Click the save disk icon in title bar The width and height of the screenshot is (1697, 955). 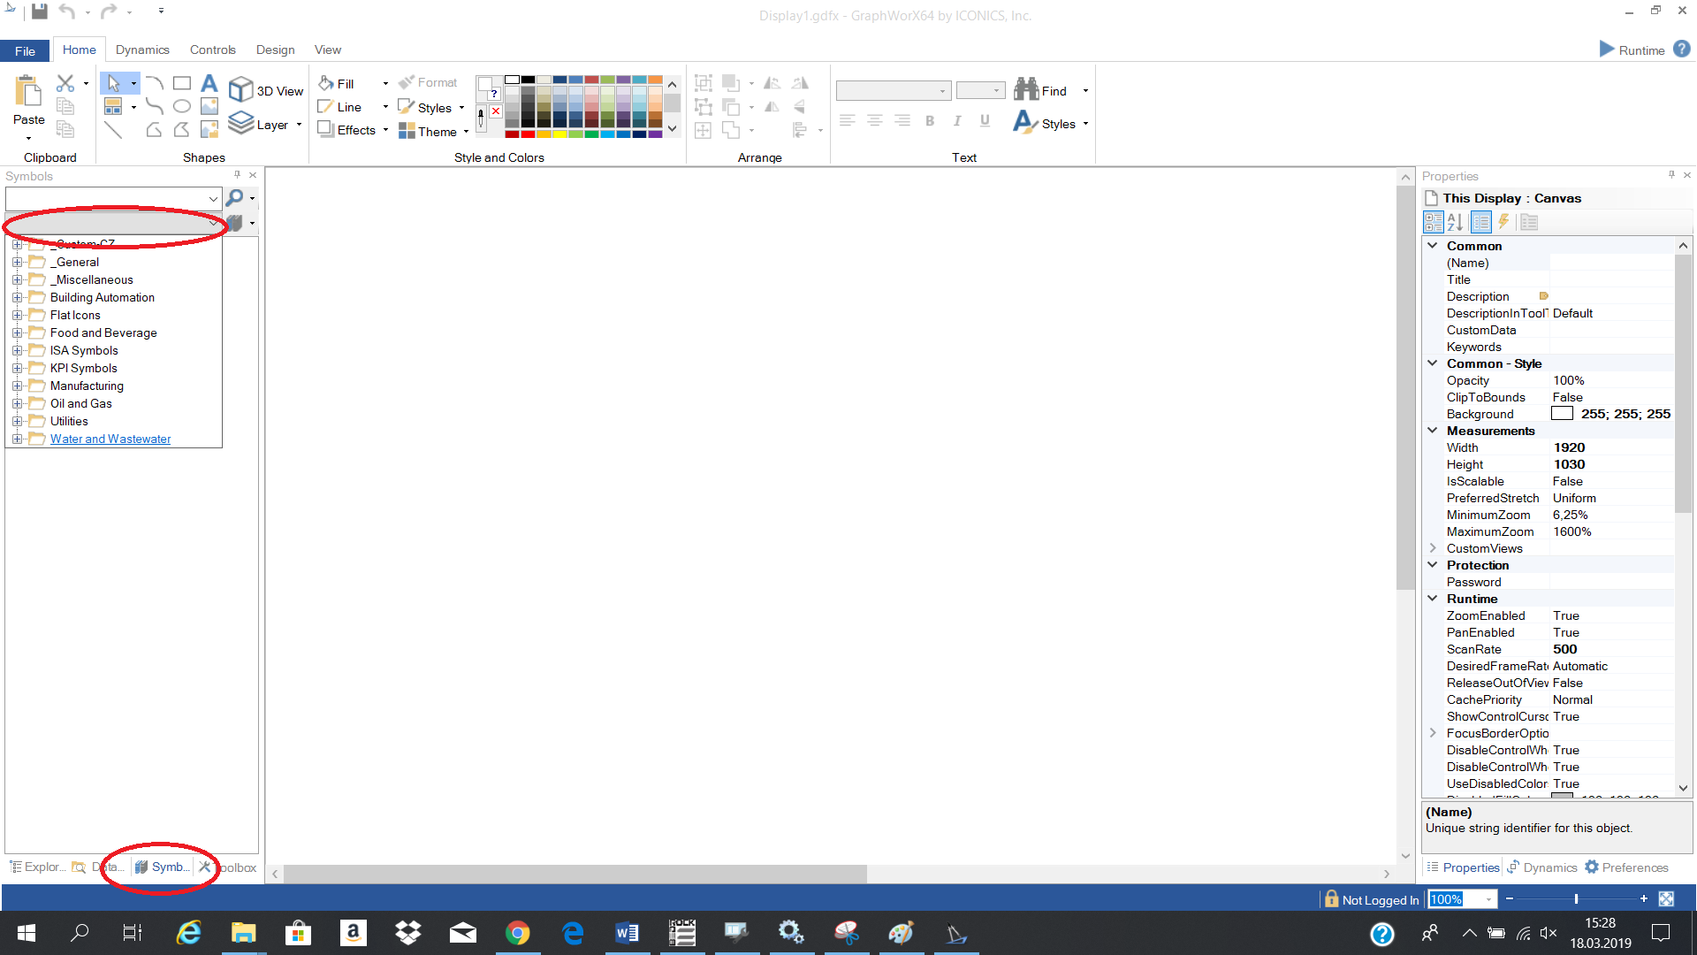click(x=40, y=11)
